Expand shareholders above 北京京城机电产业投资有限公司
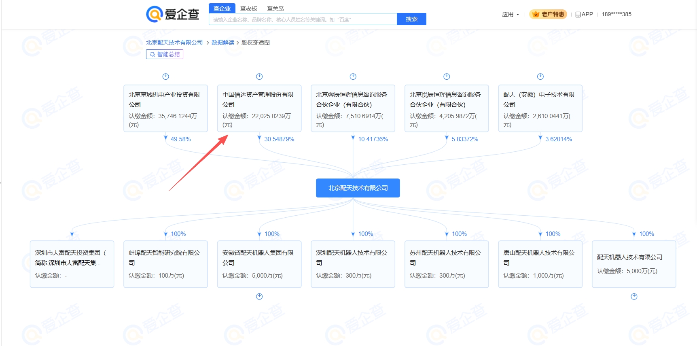Image resolution: width=697 pixels, height=346 pixels. point(165,76)
